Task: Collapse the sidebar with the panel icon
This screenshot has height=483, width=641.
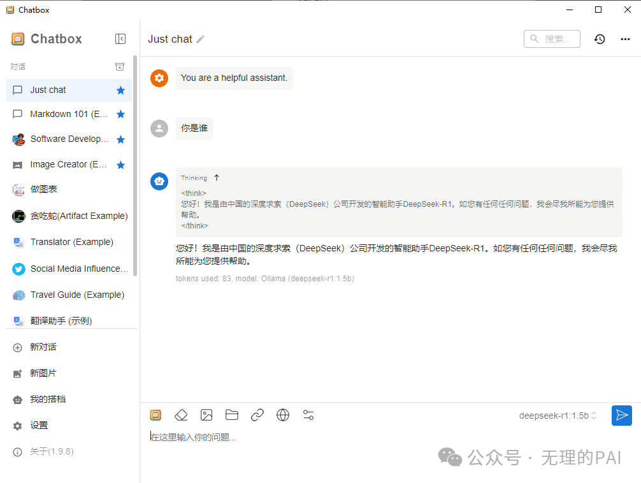Action: click(x=120, y=39)
